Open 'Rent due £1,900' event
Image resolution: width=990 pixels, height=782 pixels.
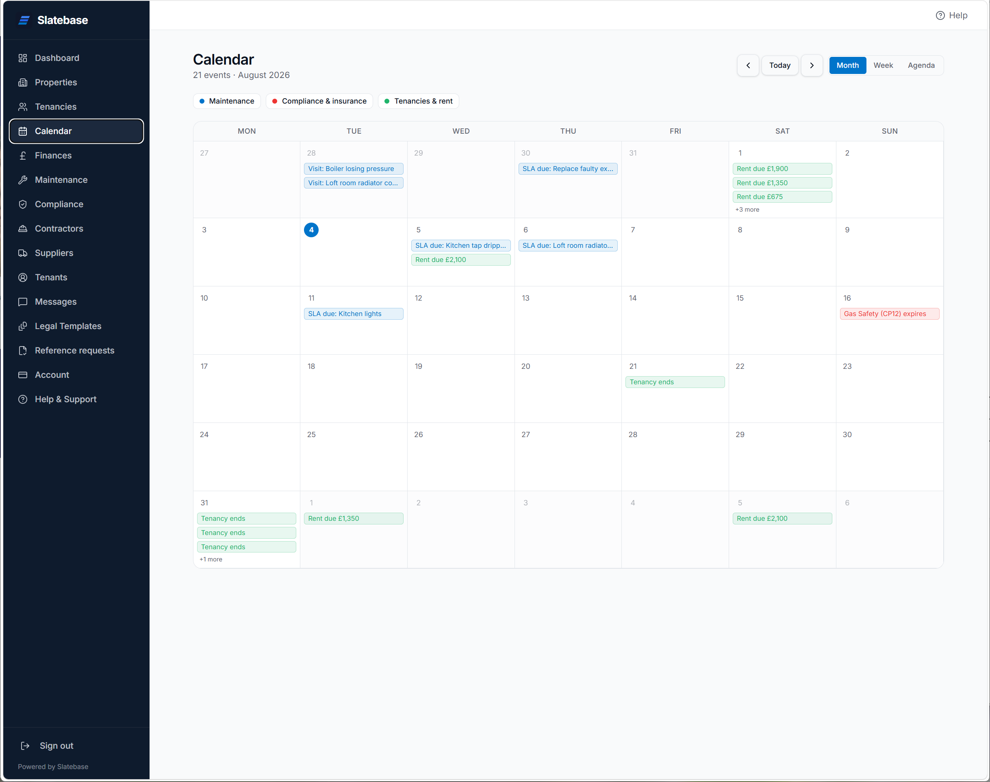pyautogui.click(x=782, y=169)
